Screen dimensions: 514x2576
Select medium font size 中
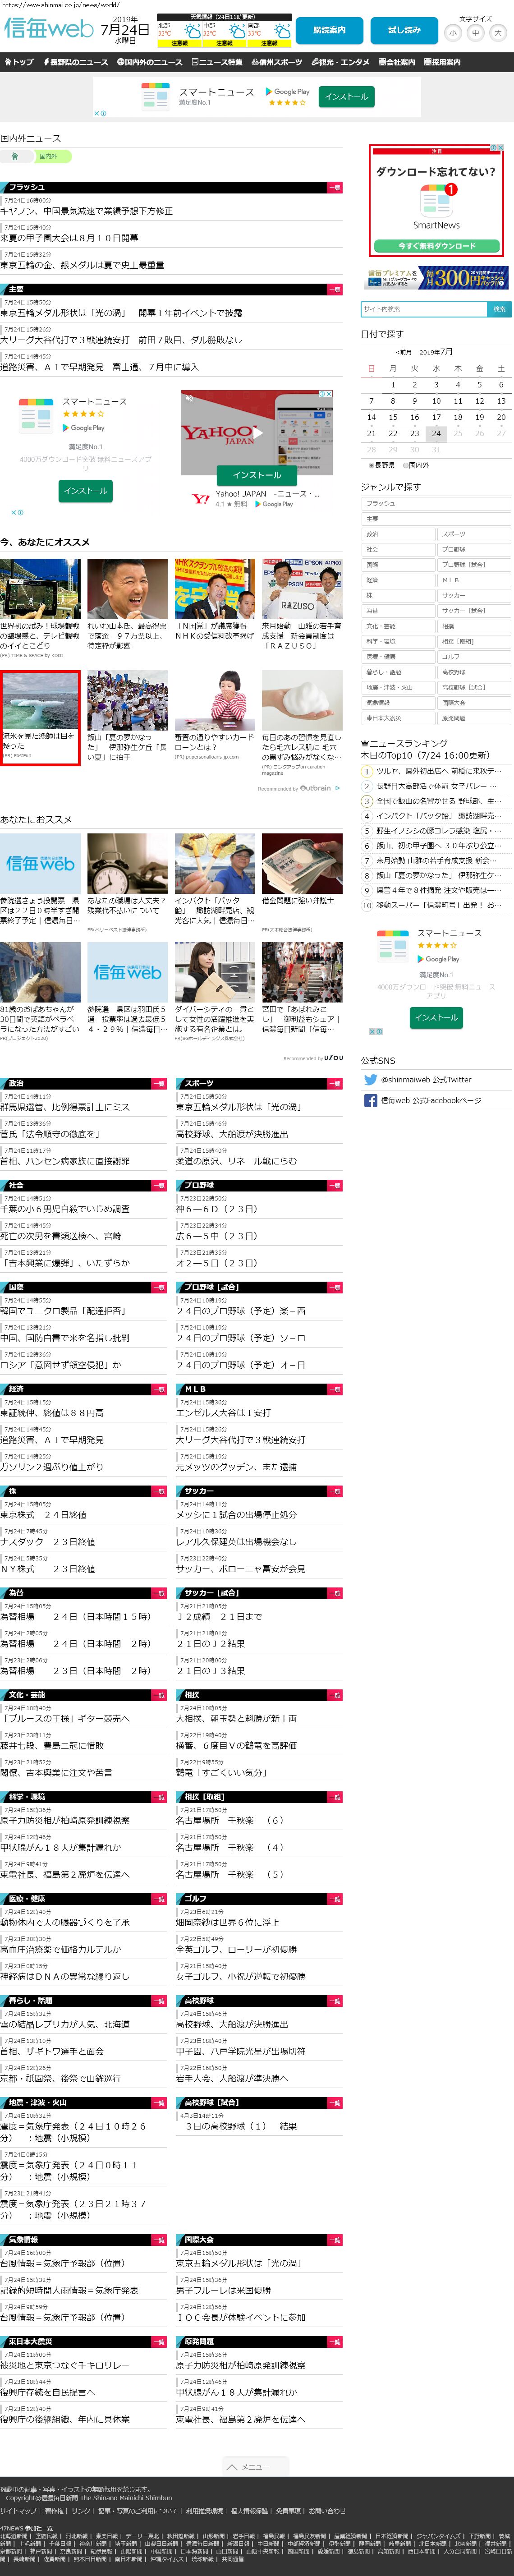[475, 33]
